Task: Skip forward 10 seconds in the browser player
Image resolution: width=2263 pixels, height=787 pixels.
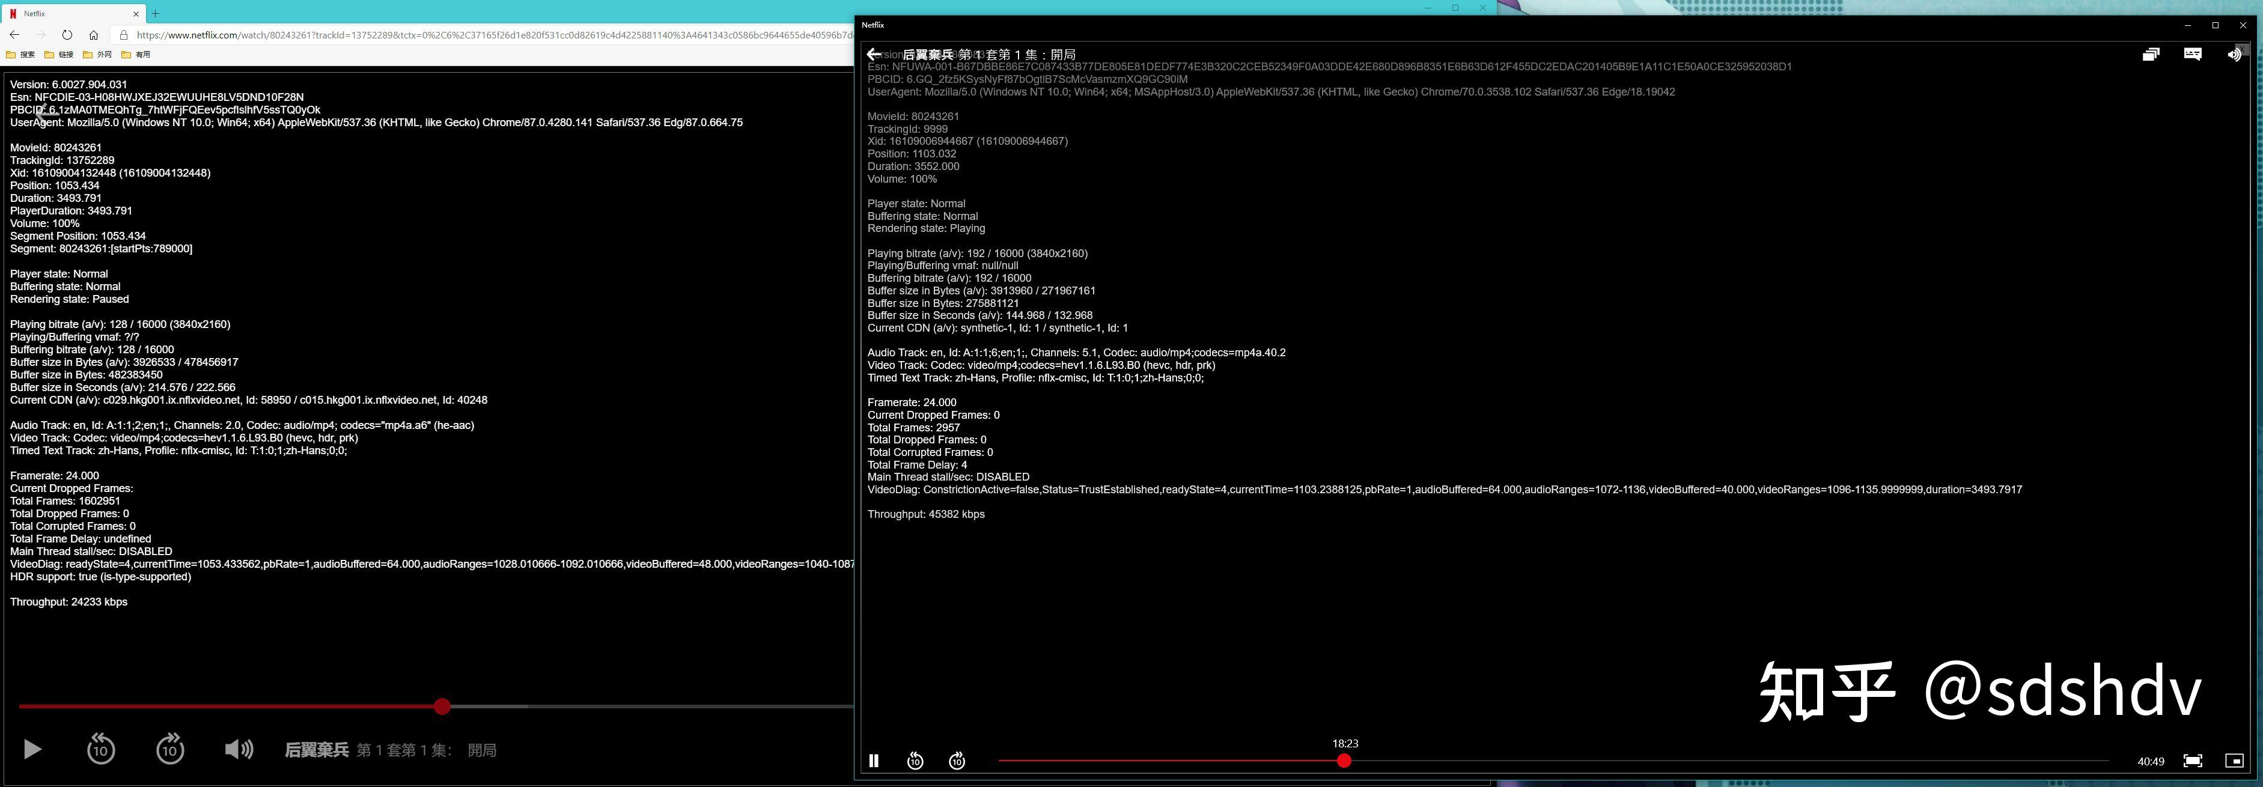Action: (x=169, y=749)
